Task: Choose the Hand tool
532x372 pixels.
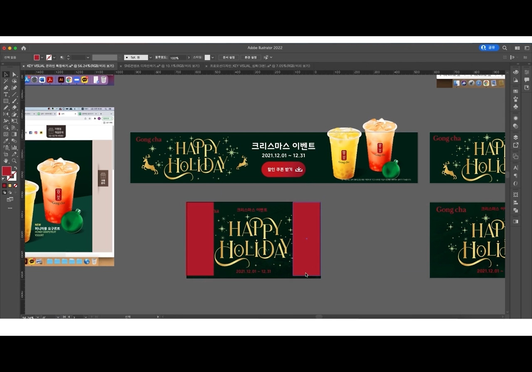Action: tap(6, 161)
